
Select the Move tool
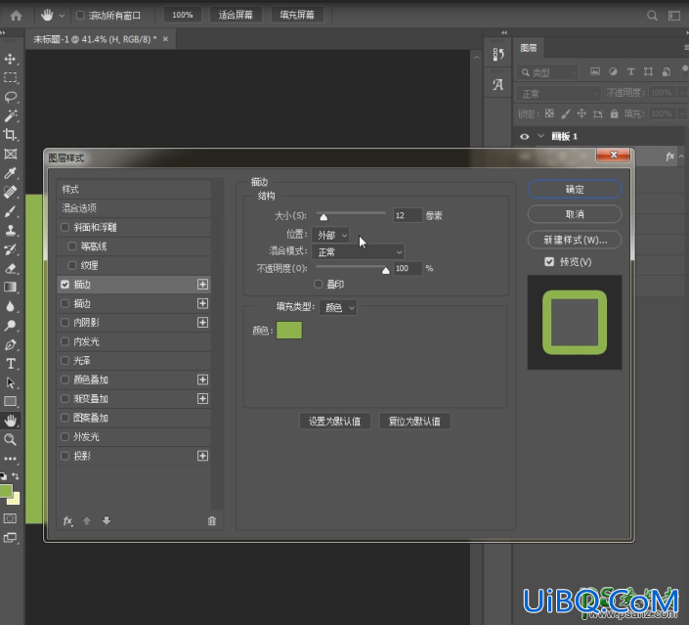click(x=10, y=59)
